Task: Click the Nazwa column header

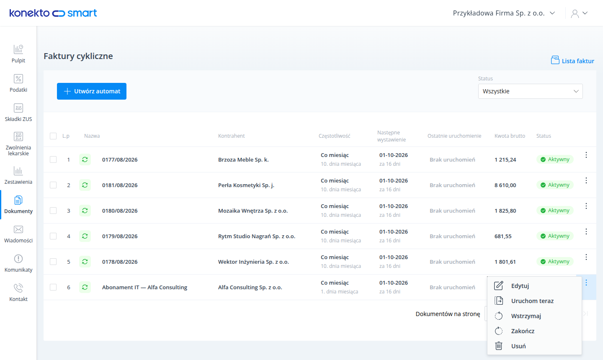Action: (92, 136)
